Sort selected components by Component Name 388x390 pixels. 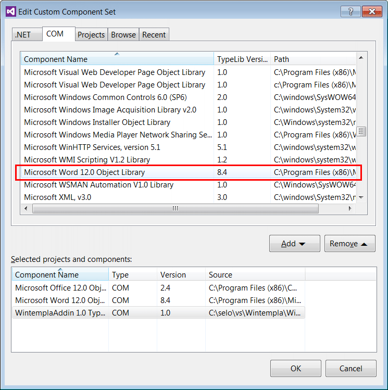[60, 274]
